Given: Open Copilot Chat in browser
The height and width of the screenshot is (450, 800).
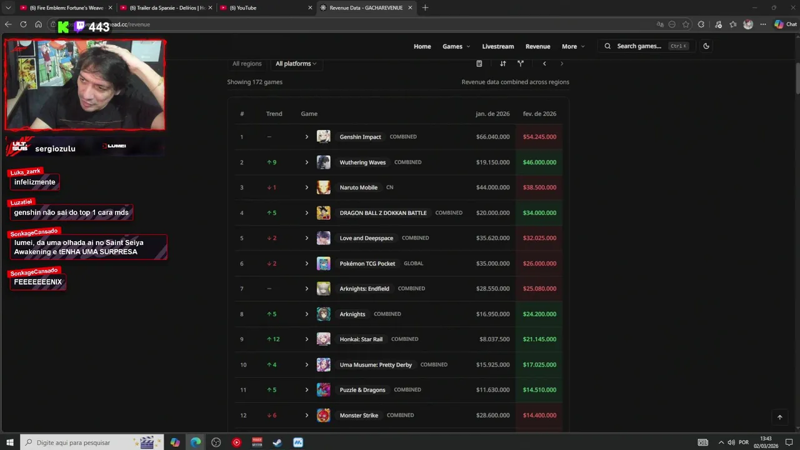Looking at the screenshot, I should pyautogui.click(x=786, y=24).
